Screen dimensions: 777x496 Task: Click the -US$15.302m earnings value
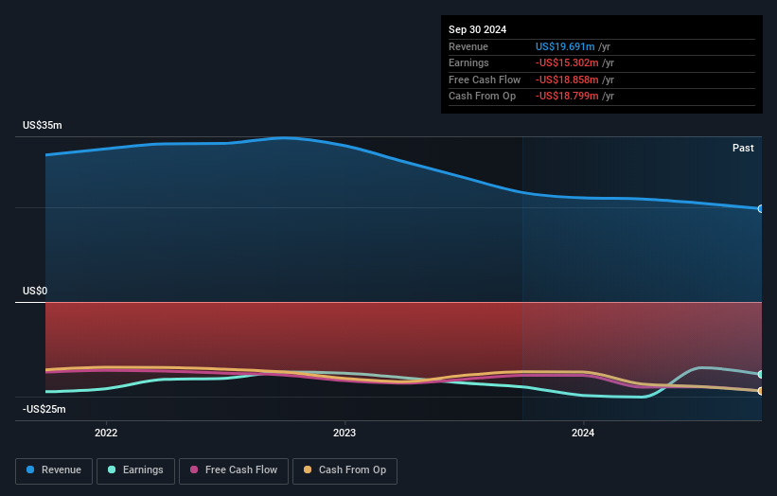tap(567, 62)
